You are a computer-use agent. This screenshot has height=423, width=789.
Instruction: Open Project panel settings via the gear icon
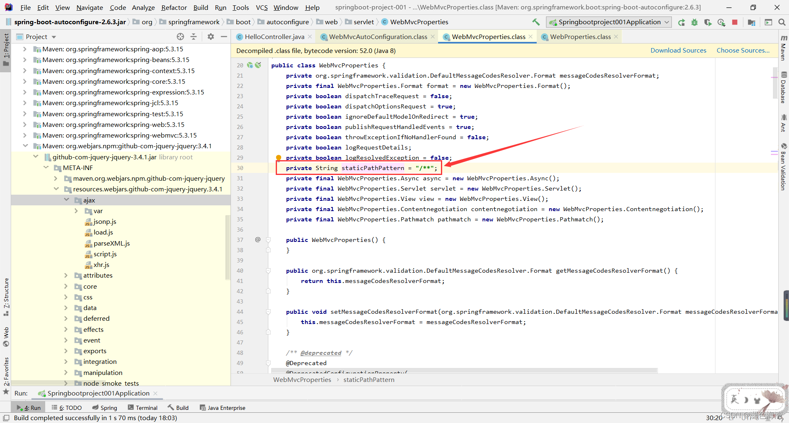211,37
